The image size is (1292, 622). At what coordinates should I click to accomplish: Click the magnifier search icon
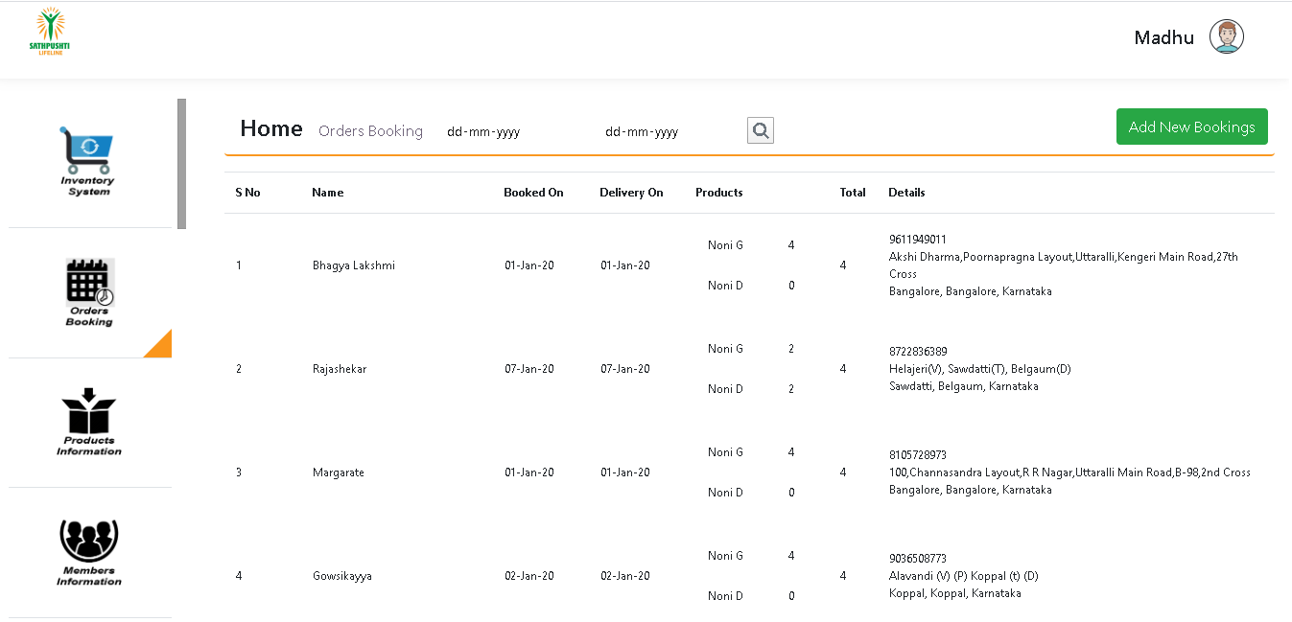click(x=761, y=131)
